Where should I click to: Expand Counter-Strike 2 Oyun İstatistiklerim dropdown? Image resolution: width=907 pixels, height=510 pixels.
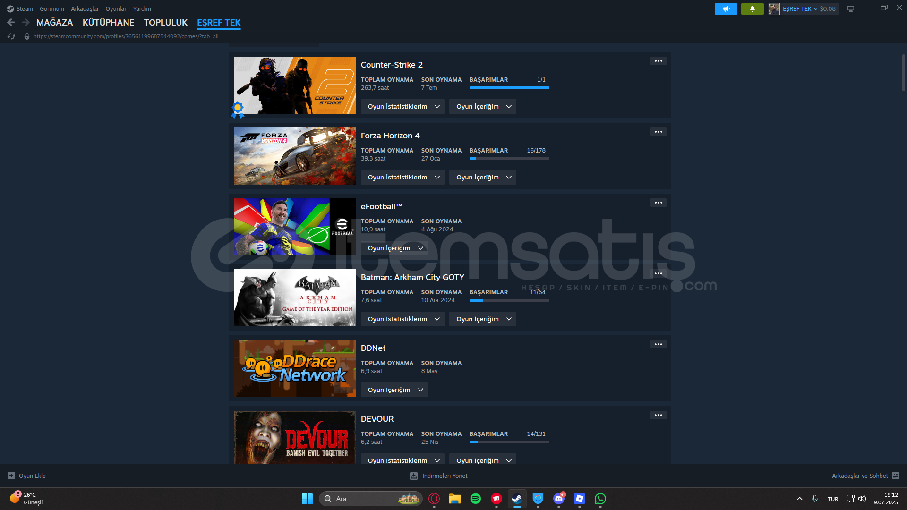403,107
